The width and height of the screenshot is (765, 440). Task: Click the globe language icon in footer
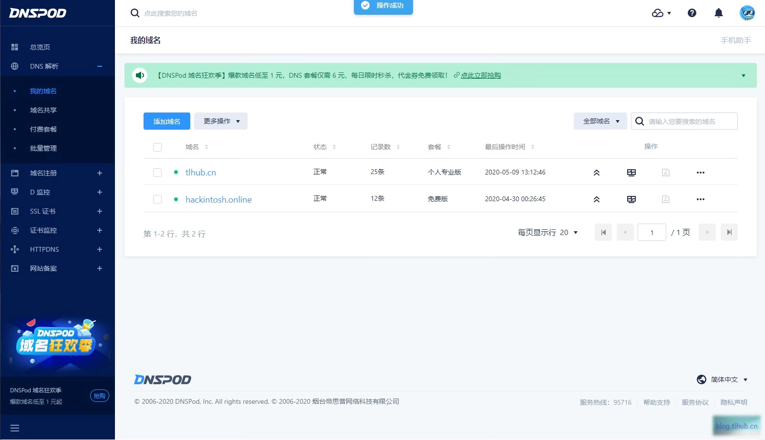click(702, 379)
